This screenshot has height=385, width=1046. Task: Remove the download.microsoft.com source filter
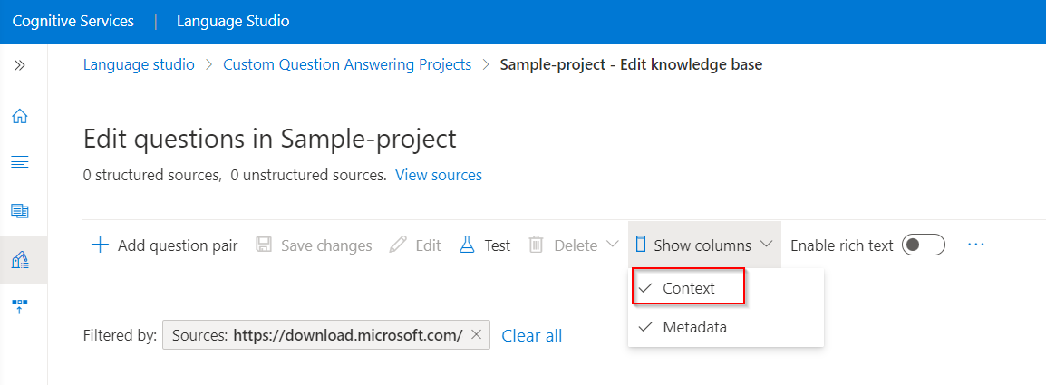pos(476,335)
